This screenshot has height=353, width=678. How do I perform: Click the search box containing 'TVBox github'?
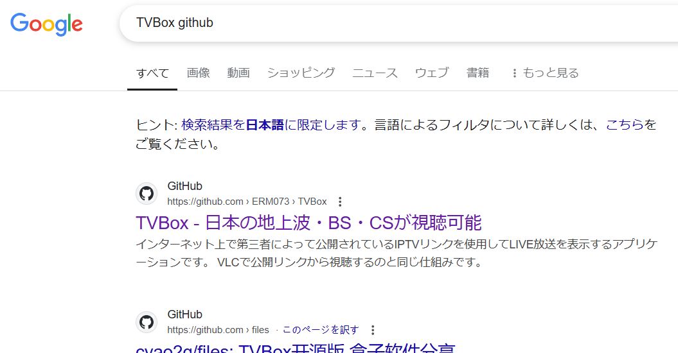386,23
